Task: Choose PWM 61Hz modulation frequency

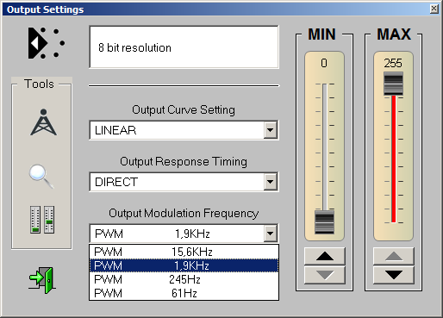Action: pyautogui.click(x=184, y=293)
